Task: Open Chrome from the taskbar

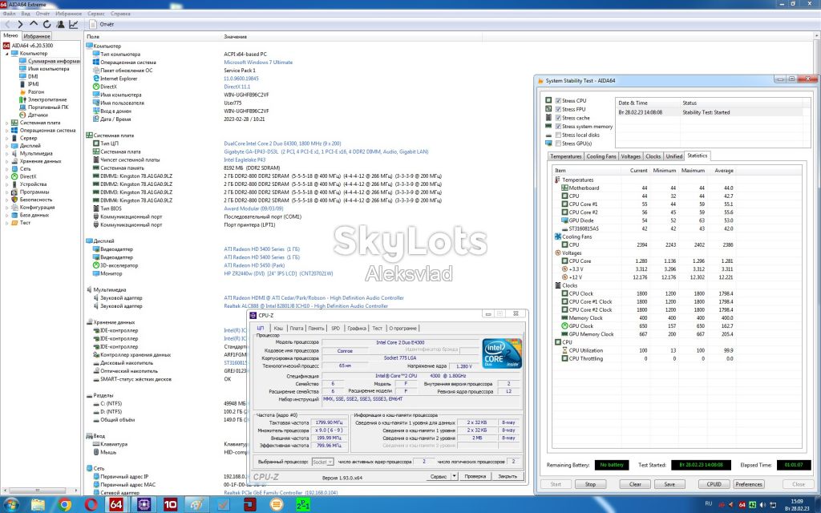Action: [x=64, y=505]
